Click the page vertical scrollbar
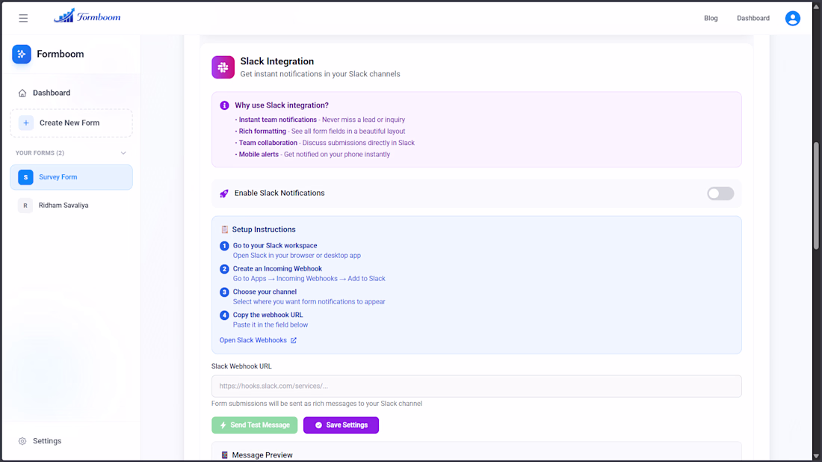Viewport: 822px width, 462px height. click(x=816, y=196)
